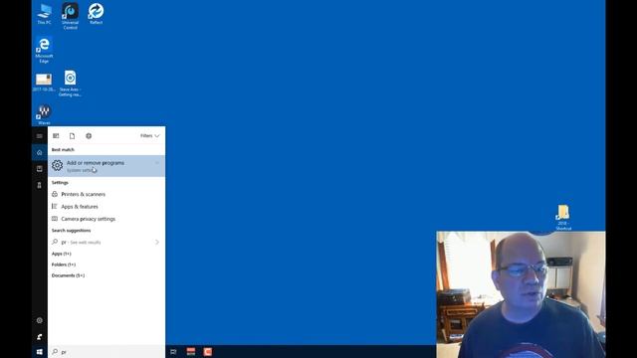Open the Notebook icon in search sidebar
The height and width of the screenshot is (358, 637).
(40, 168)
